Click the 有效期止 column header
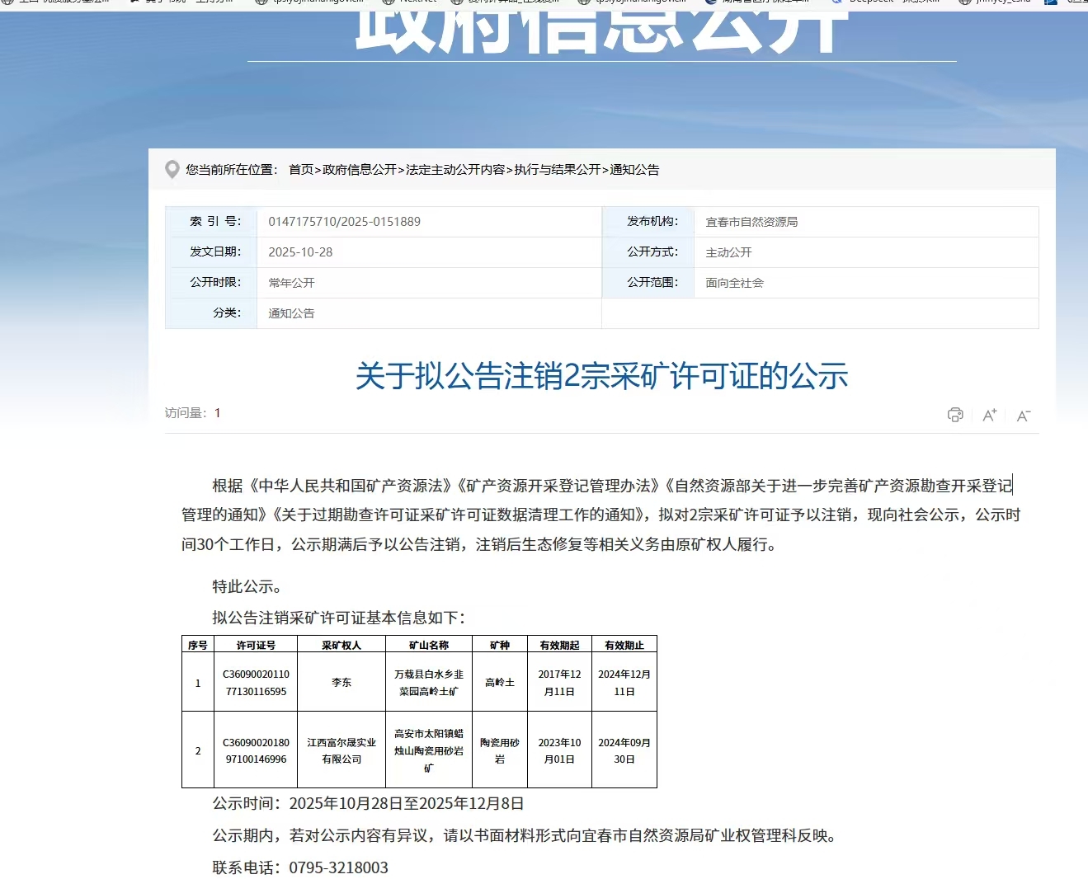The height and width of the screenshot is (879, 1088). tap(624, 645)
